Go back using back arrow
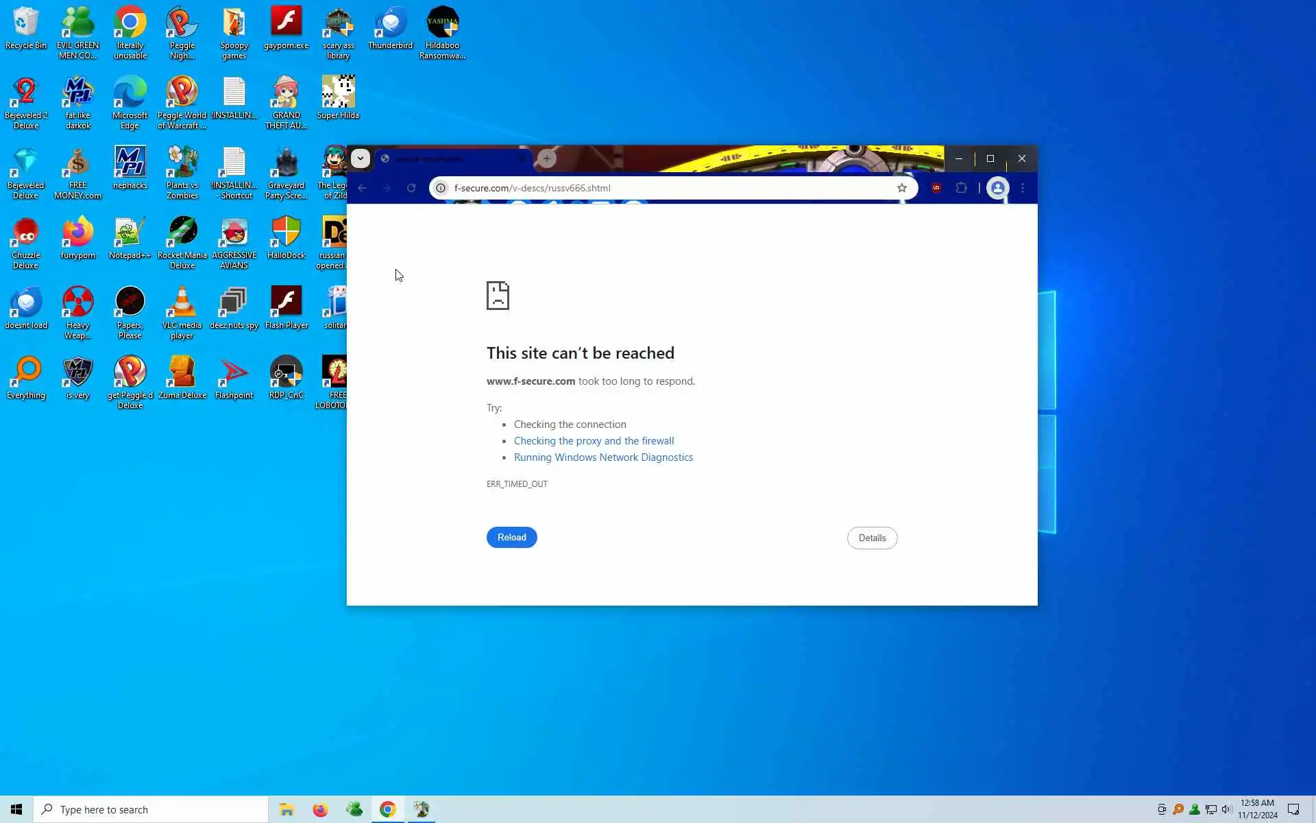This screenshot has width=1316, height=823. 363,188
